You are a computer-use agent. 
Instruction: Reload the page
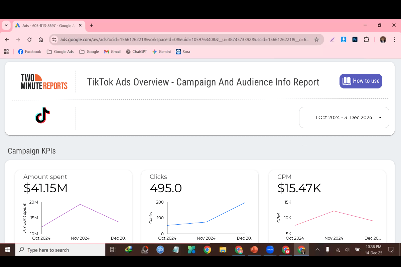(29, 39)
